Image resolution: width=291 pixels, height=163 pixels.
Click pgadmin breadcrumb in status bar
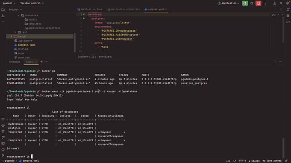[8, 161]
